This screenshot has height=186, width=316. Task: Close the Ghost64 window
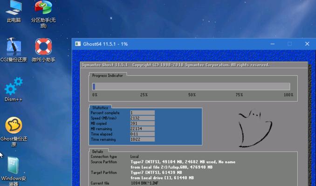coord(307,44)
